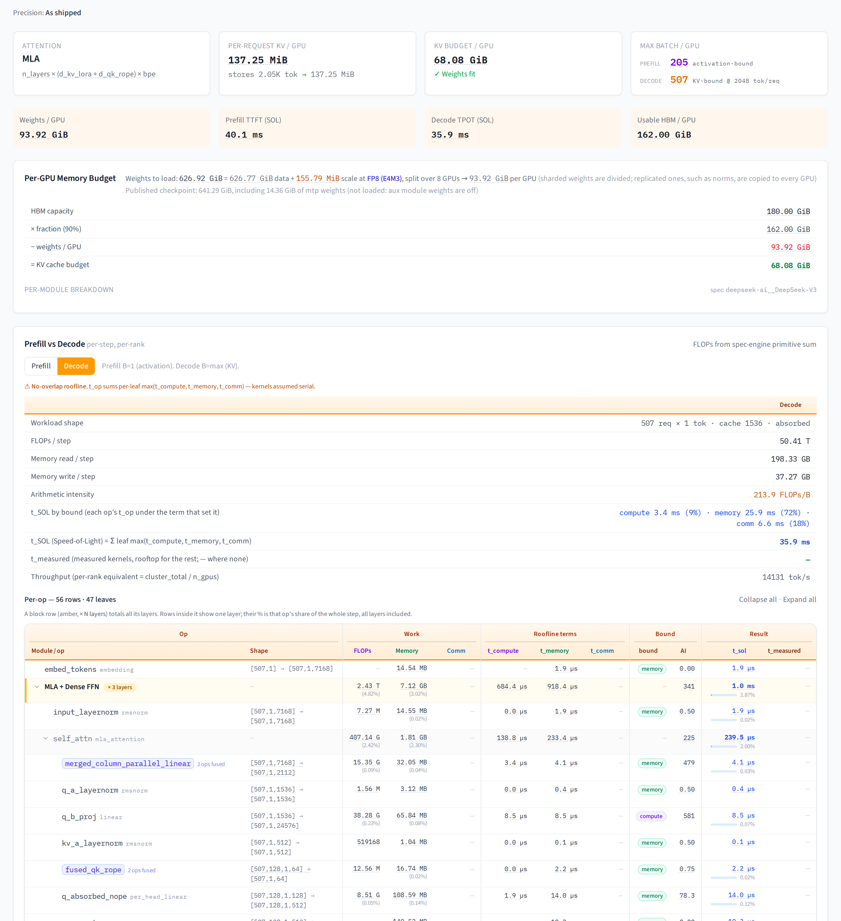Click the Decode TPOT 35.9 ms card value
Image resolution: width=841 pixels, height=921 pixels.
(450, 135)
